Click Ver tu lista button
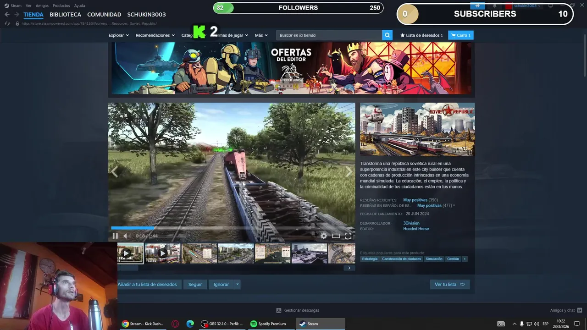Image resolution: width=587 pixels, height=330 pixels. pos(449,284)
